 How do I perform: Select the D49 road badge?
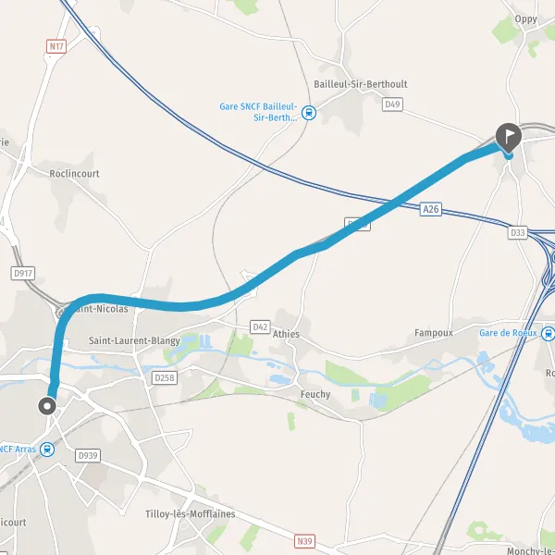[392, 105]
